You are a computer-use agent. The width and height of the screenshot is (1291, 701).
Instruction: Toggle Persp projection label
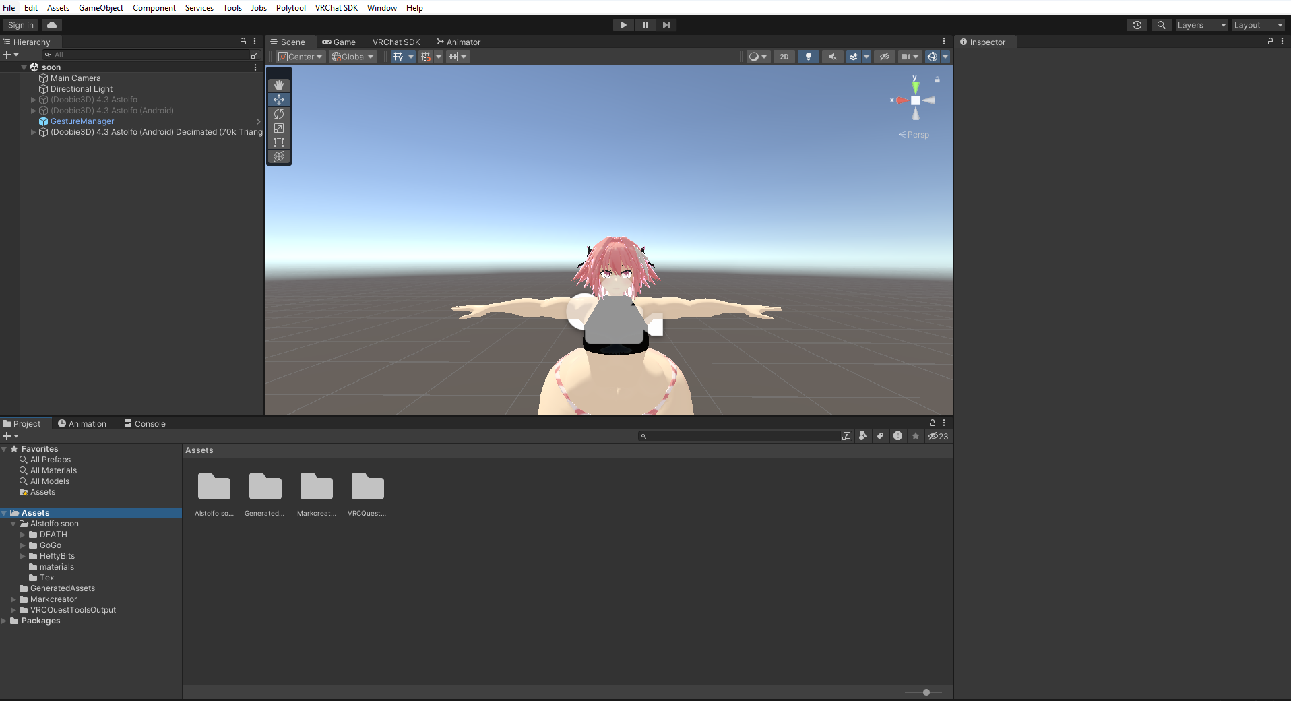[914, 135]
